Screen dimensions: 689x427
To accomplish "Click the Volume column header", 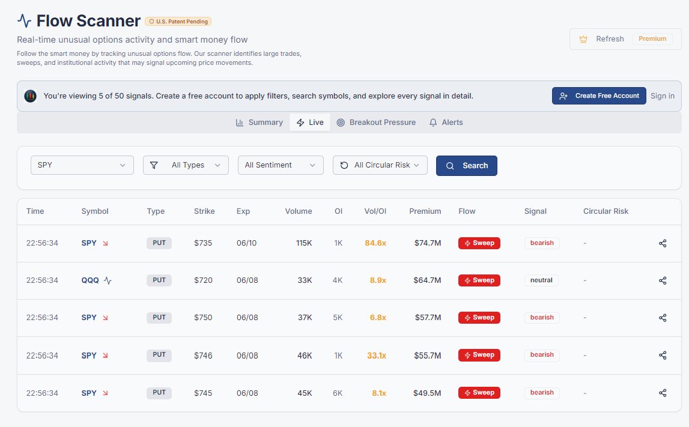I will click(x=299, y=211).
